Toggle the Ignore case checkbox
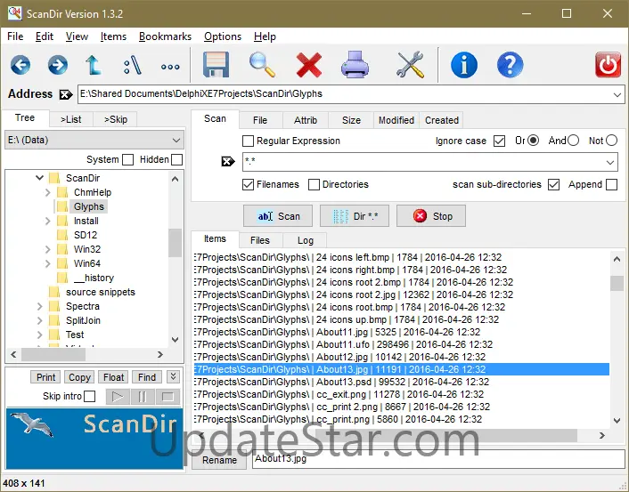 pyautogui.click(x=499, y=141)
